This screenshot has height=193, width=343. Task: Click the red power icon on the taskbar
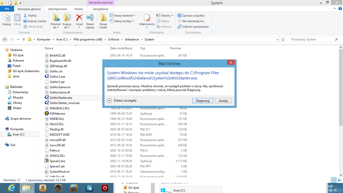[x=104, y=188]
